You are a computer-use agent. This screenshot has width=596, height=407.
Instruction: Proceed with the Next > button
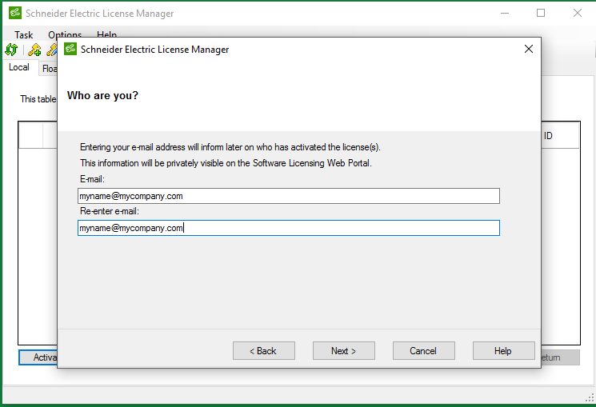344,351
